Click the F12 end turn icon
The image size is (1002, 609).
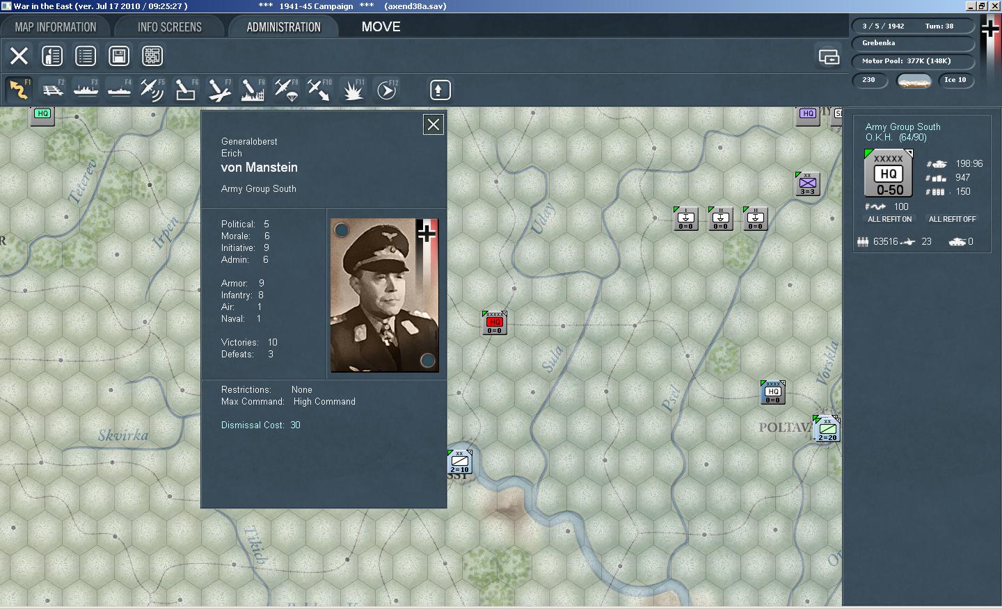tap(386, 90)
